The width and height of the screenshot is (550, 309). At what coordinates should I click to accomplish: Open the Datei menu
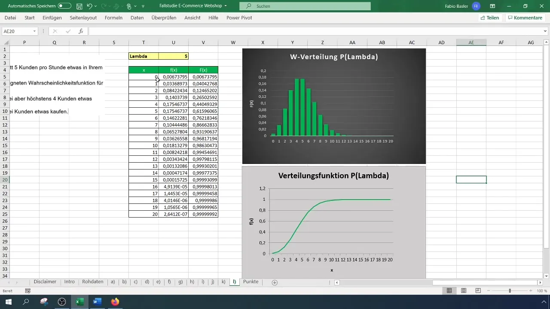tap(10, 18)
